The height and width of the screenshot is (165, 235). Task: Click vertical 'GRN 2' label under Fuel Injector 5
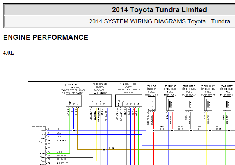tap(223, 116)
